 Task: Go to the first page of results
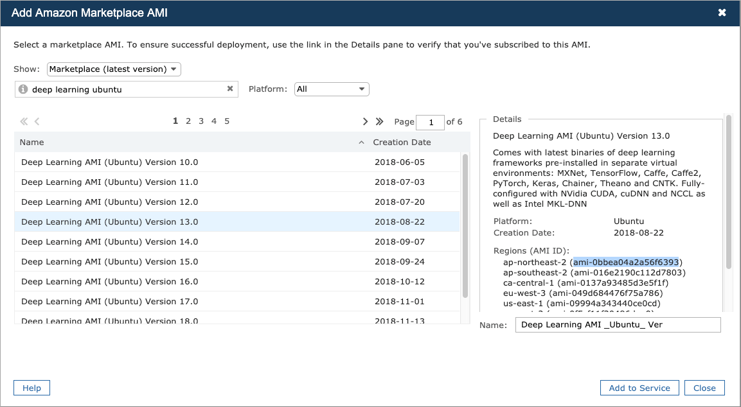click(x=24, y=121)
